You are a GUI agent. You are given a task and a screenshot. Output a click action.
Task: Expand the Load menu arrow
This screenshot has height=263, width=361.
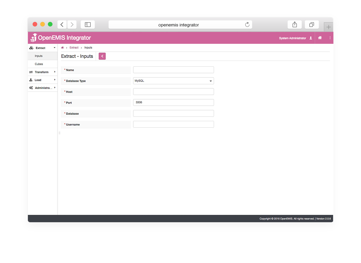55,80
